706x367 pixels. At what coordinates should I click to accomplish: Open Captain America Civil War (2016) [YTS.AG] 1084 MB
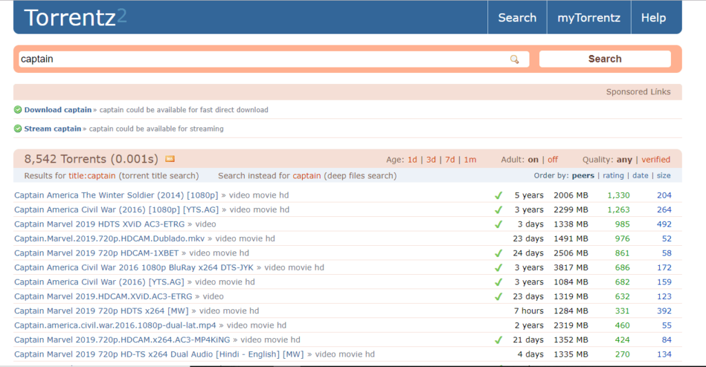(99, 282)
